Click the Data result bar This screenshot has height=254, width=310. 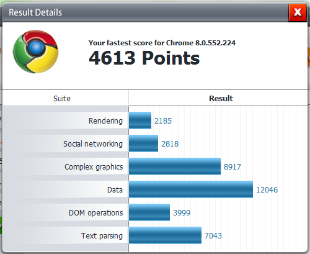click(191, 189)
